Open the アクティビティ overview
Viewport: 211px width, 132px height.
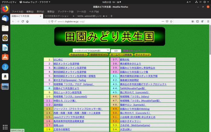pyautogui.click(x=9, y=2)
